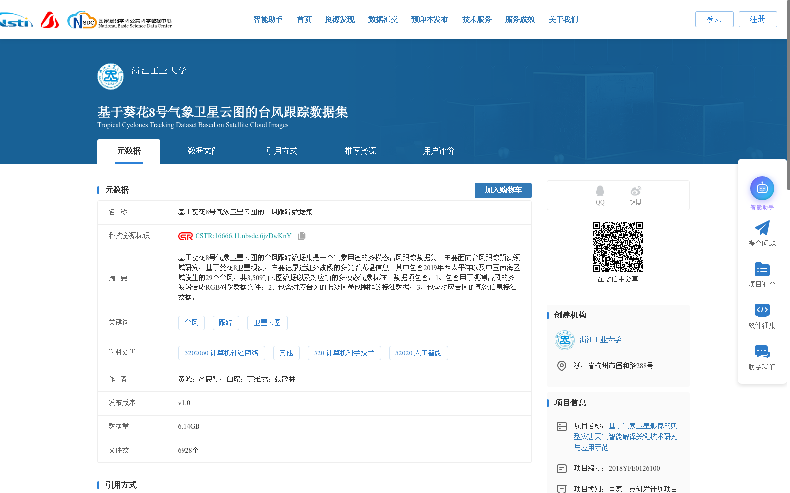Share dataset via Weibo icon
The image size is (790, 493).
[x=635, y=195]
